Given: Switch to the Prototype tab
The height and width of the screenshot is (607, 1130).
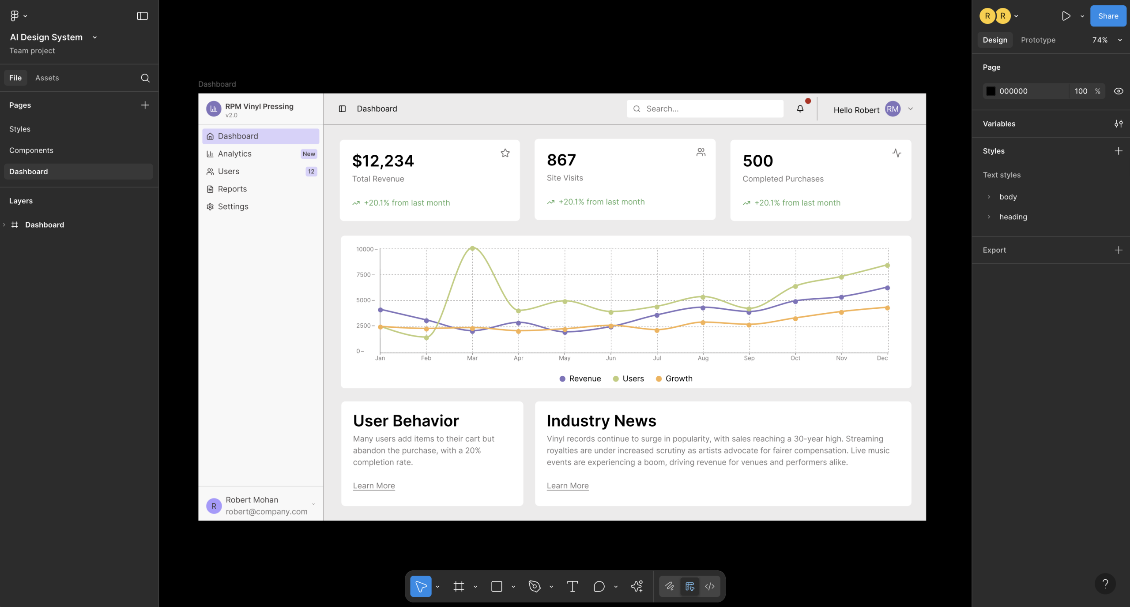Looking at the screenshot, I should (1038, 40).
